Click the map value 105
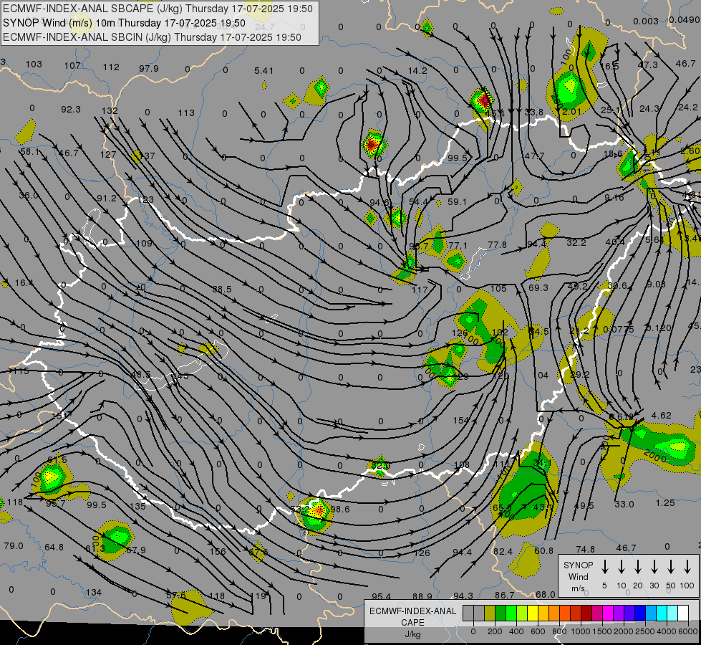Screen dimensions: 701x645 click(498, 288)
